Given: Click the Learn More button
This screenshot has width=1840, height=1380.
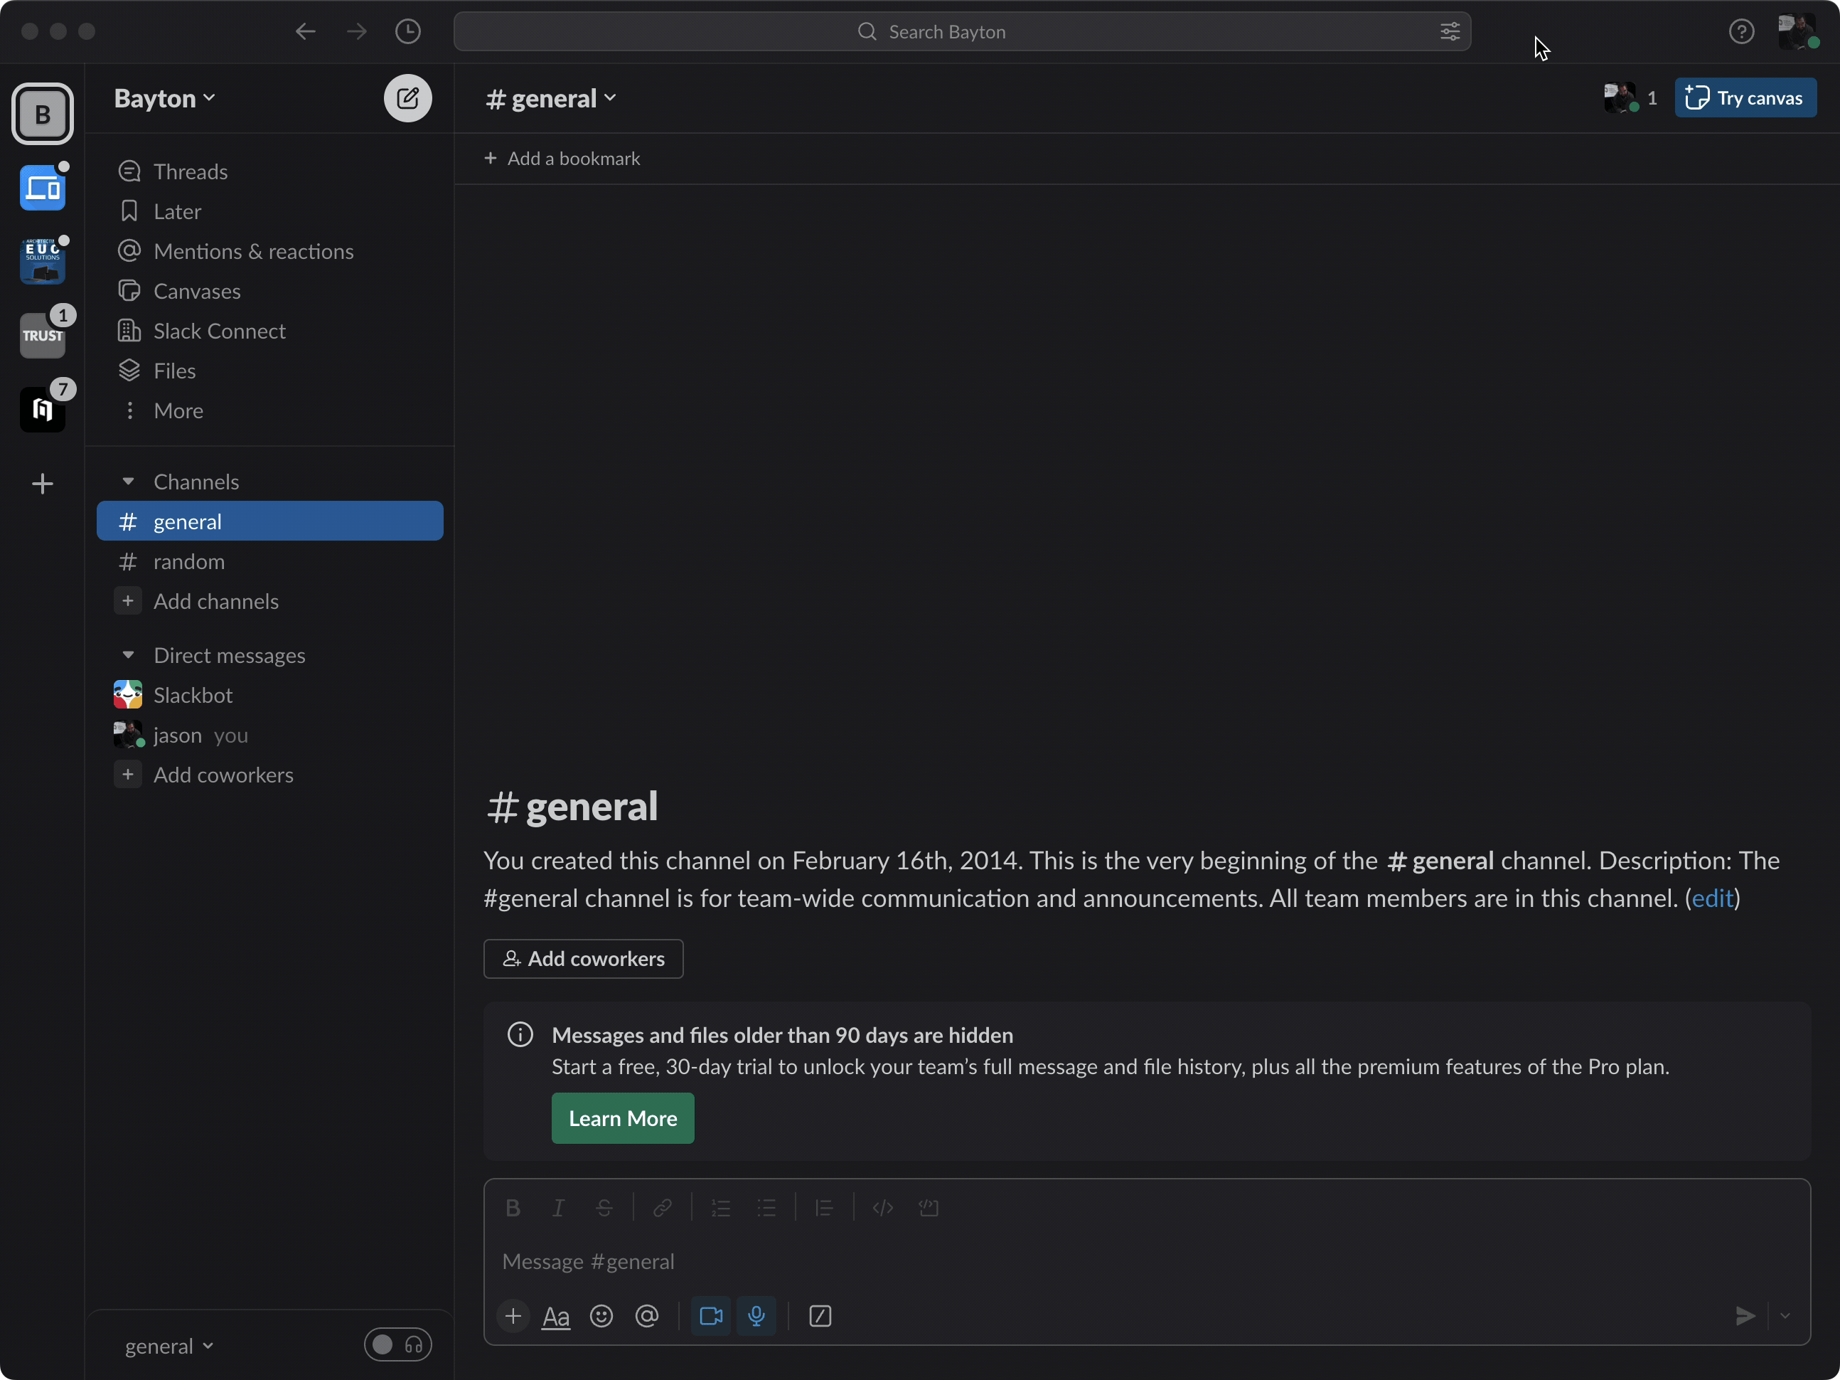Looking at the screenshot, I should [x=623, y=1118].
